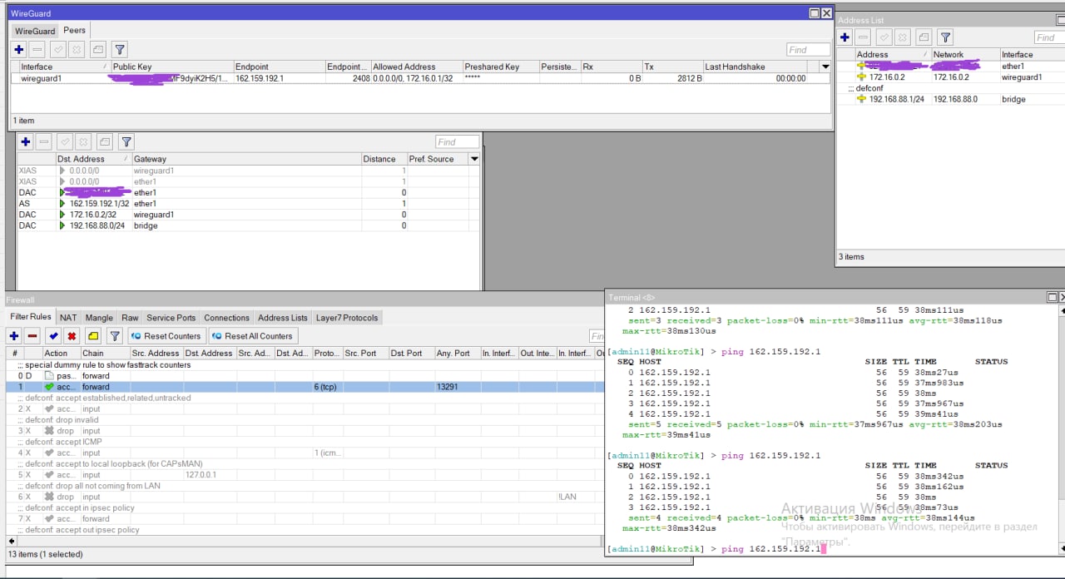The height and width of the screenshot is (579, 1065).
Task: Maximize the WireGuard window
Action: pyautogui.click(x=815, y=13)
